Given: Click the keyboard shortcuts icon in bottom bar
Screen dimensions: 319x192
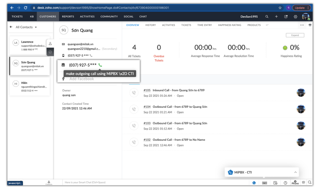Looking at the screenshot, I should (x=264, y=183).
